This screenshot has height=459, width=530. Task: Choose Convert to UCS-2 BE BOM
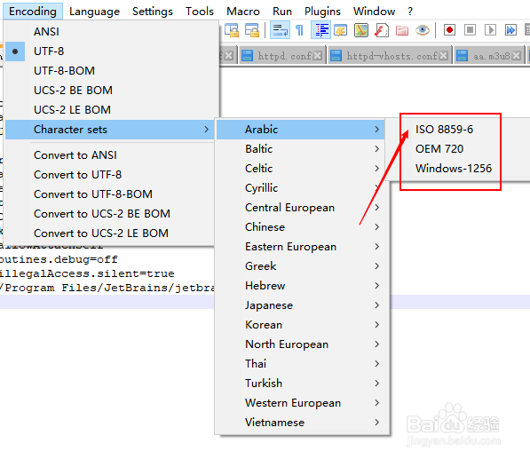[110, 214]
